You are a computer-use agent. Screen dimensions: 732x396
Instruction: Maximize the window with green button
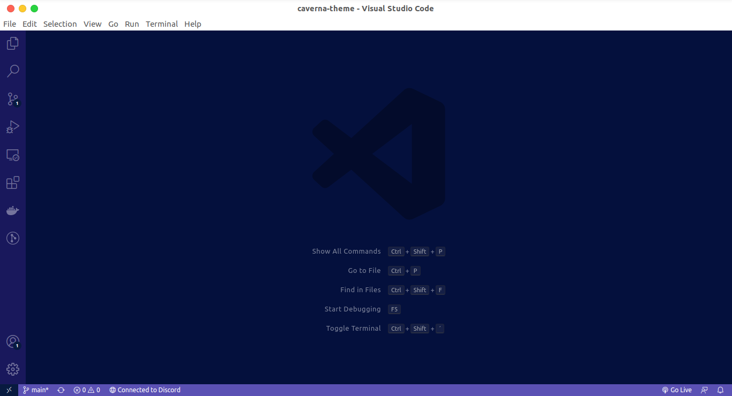34,9
